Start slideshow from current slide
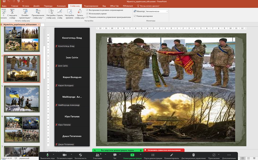 coord(12,13)
